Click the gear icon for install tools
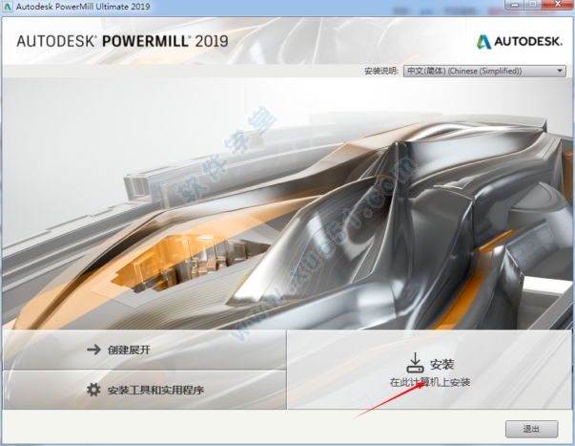 (93, 390)
